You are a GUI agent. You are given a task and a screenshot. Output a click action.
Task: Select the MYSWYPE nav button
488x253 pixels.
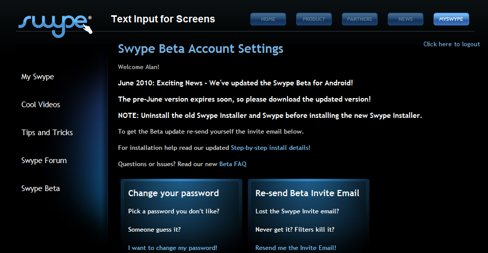tap(451, 19)
